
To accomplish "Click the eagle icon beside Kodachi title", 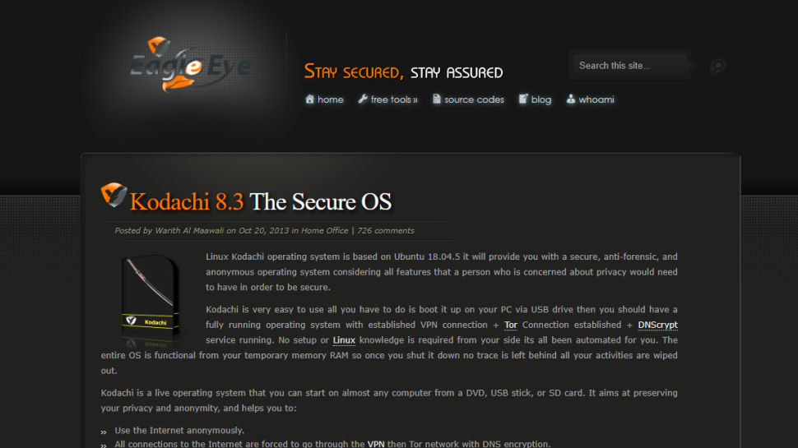I will [x=114, y=196].
